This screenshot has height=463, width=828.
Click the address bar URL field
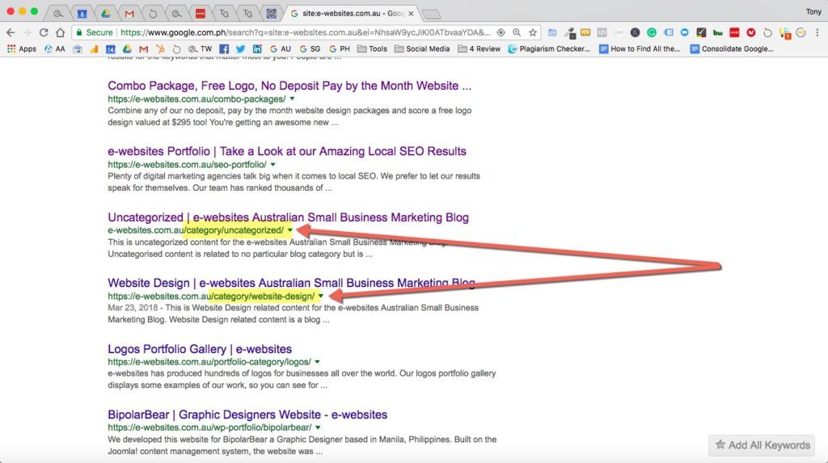pyautogui.click(x=305, y=33)
